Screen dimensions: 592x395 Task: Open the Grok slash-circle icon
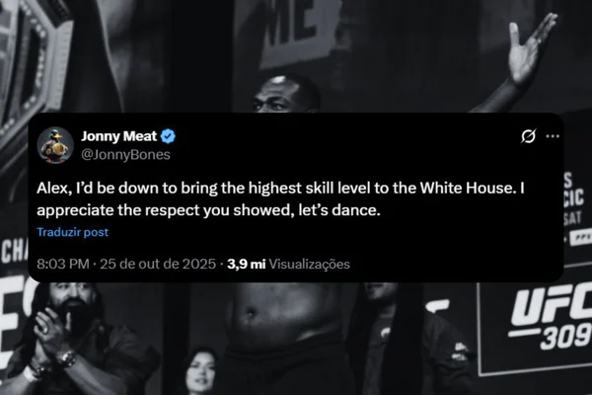[528, 135]
